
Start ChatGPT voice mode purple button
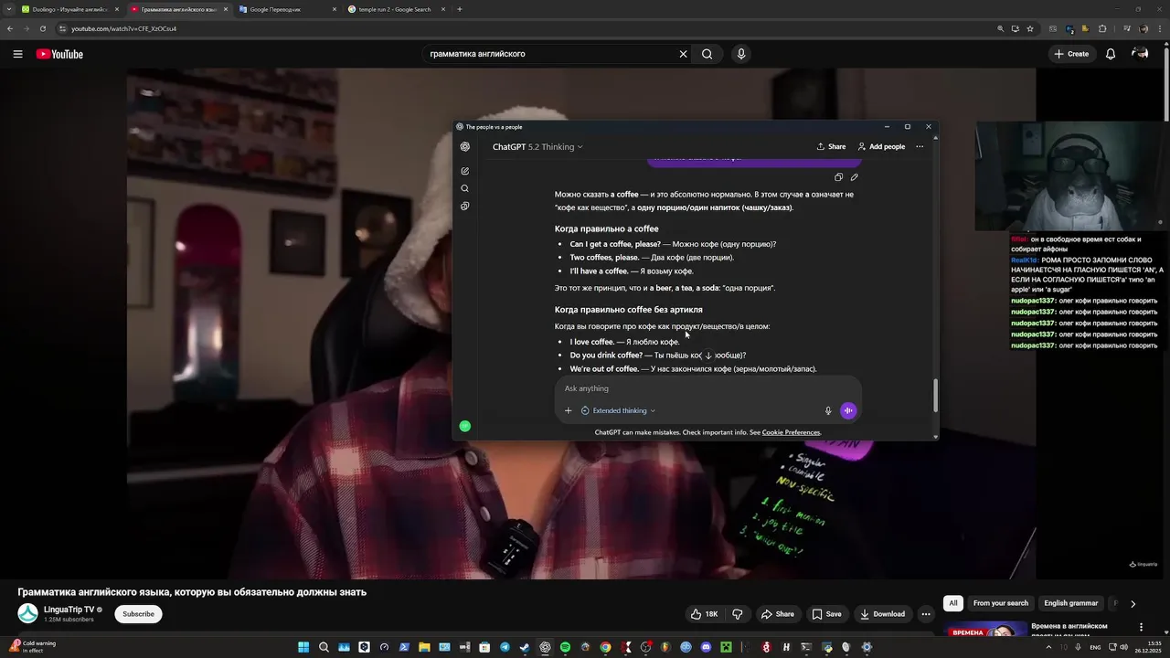(848, 410)
